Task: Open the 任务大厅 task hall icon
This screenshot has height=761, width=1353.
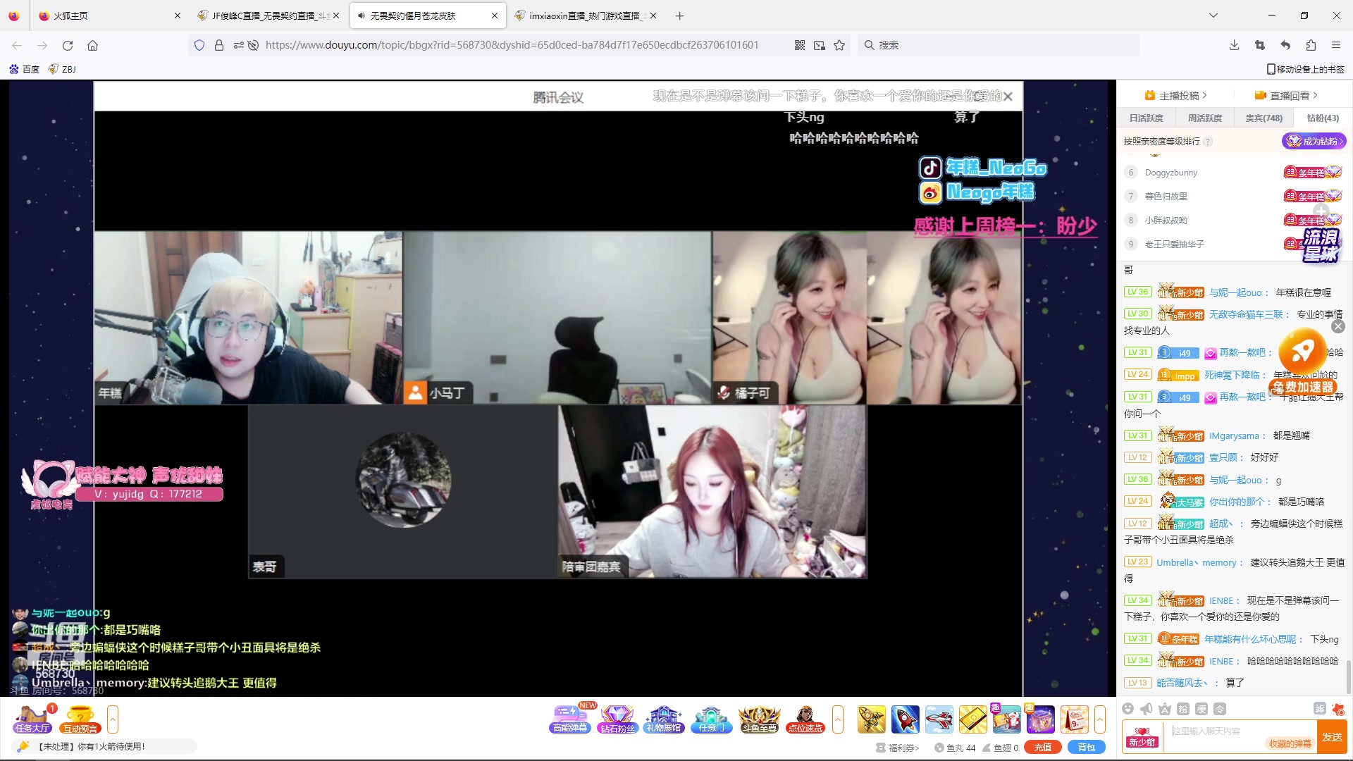Action: coord(32,719)
